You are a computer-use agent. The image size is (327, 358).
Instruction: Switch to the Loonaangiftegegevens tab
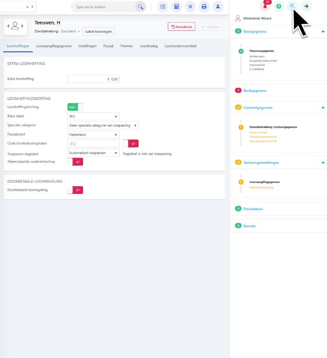[54, 46]
